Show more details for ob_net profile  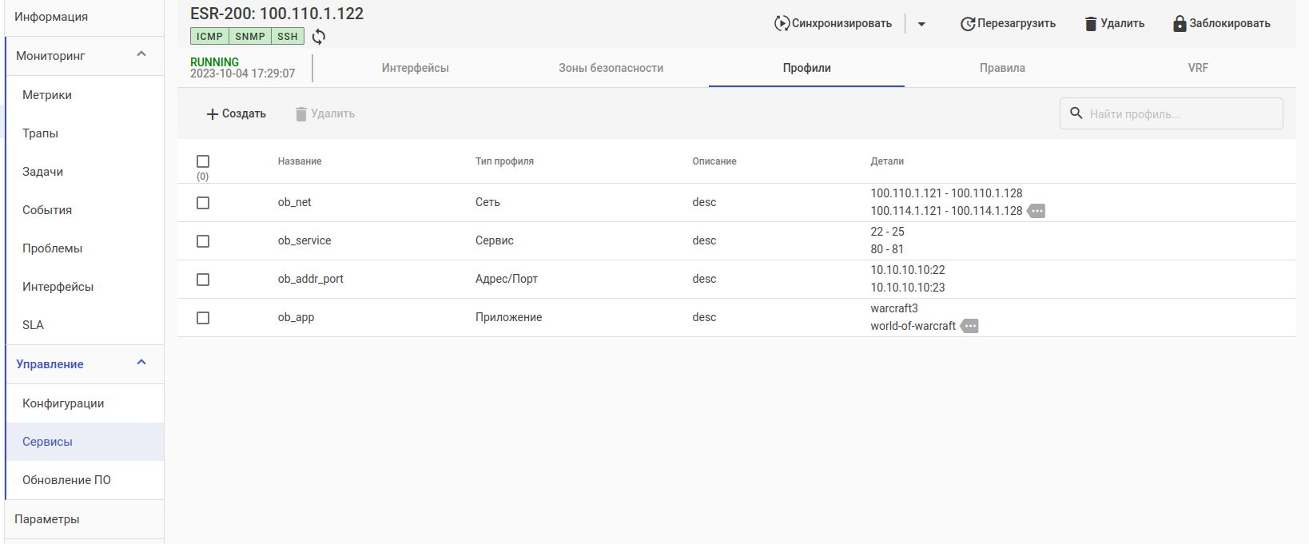click(1036, 211)
